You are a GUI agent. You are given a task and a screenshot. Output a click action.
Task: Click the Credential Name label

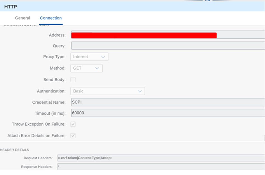[x=49, y=102]
